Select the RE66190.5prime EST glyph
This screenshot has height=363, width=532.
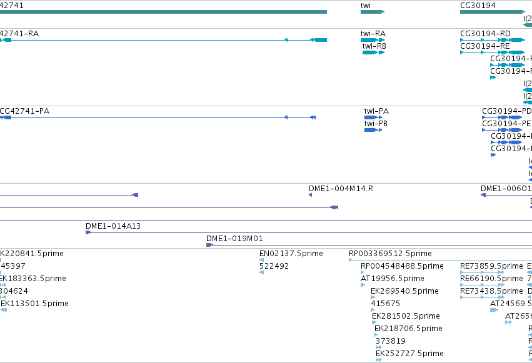(x=482, y=285)
